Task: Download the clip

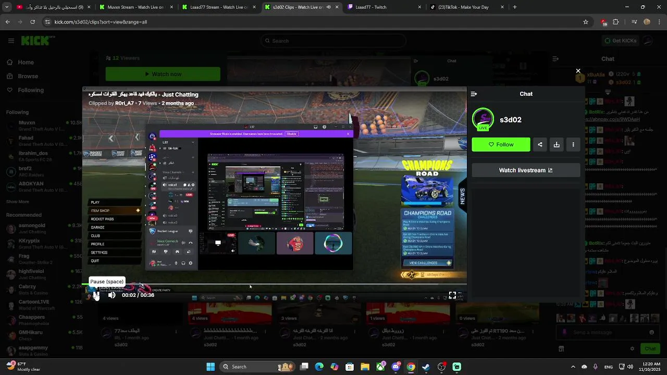Action: click(x=557, y=145)
